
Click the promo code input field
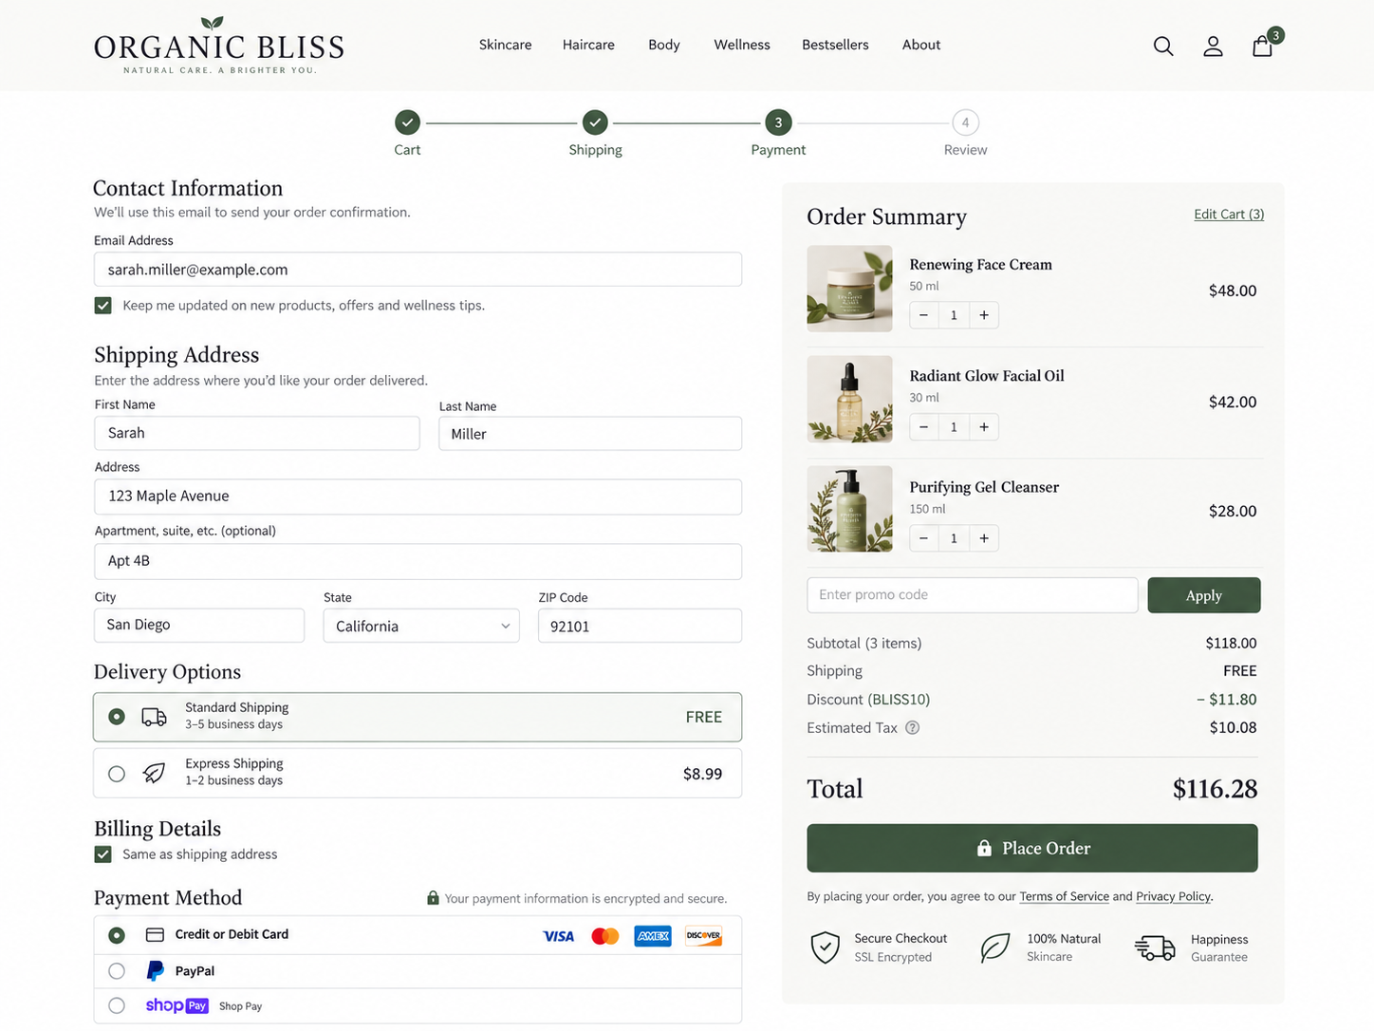pyautogui.click(x=973, y=595)
